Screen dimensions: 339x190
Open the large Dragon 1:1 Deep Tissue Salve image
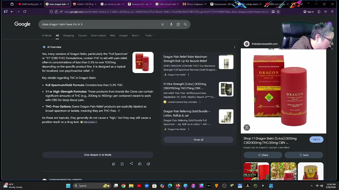[x=283, y=91]
